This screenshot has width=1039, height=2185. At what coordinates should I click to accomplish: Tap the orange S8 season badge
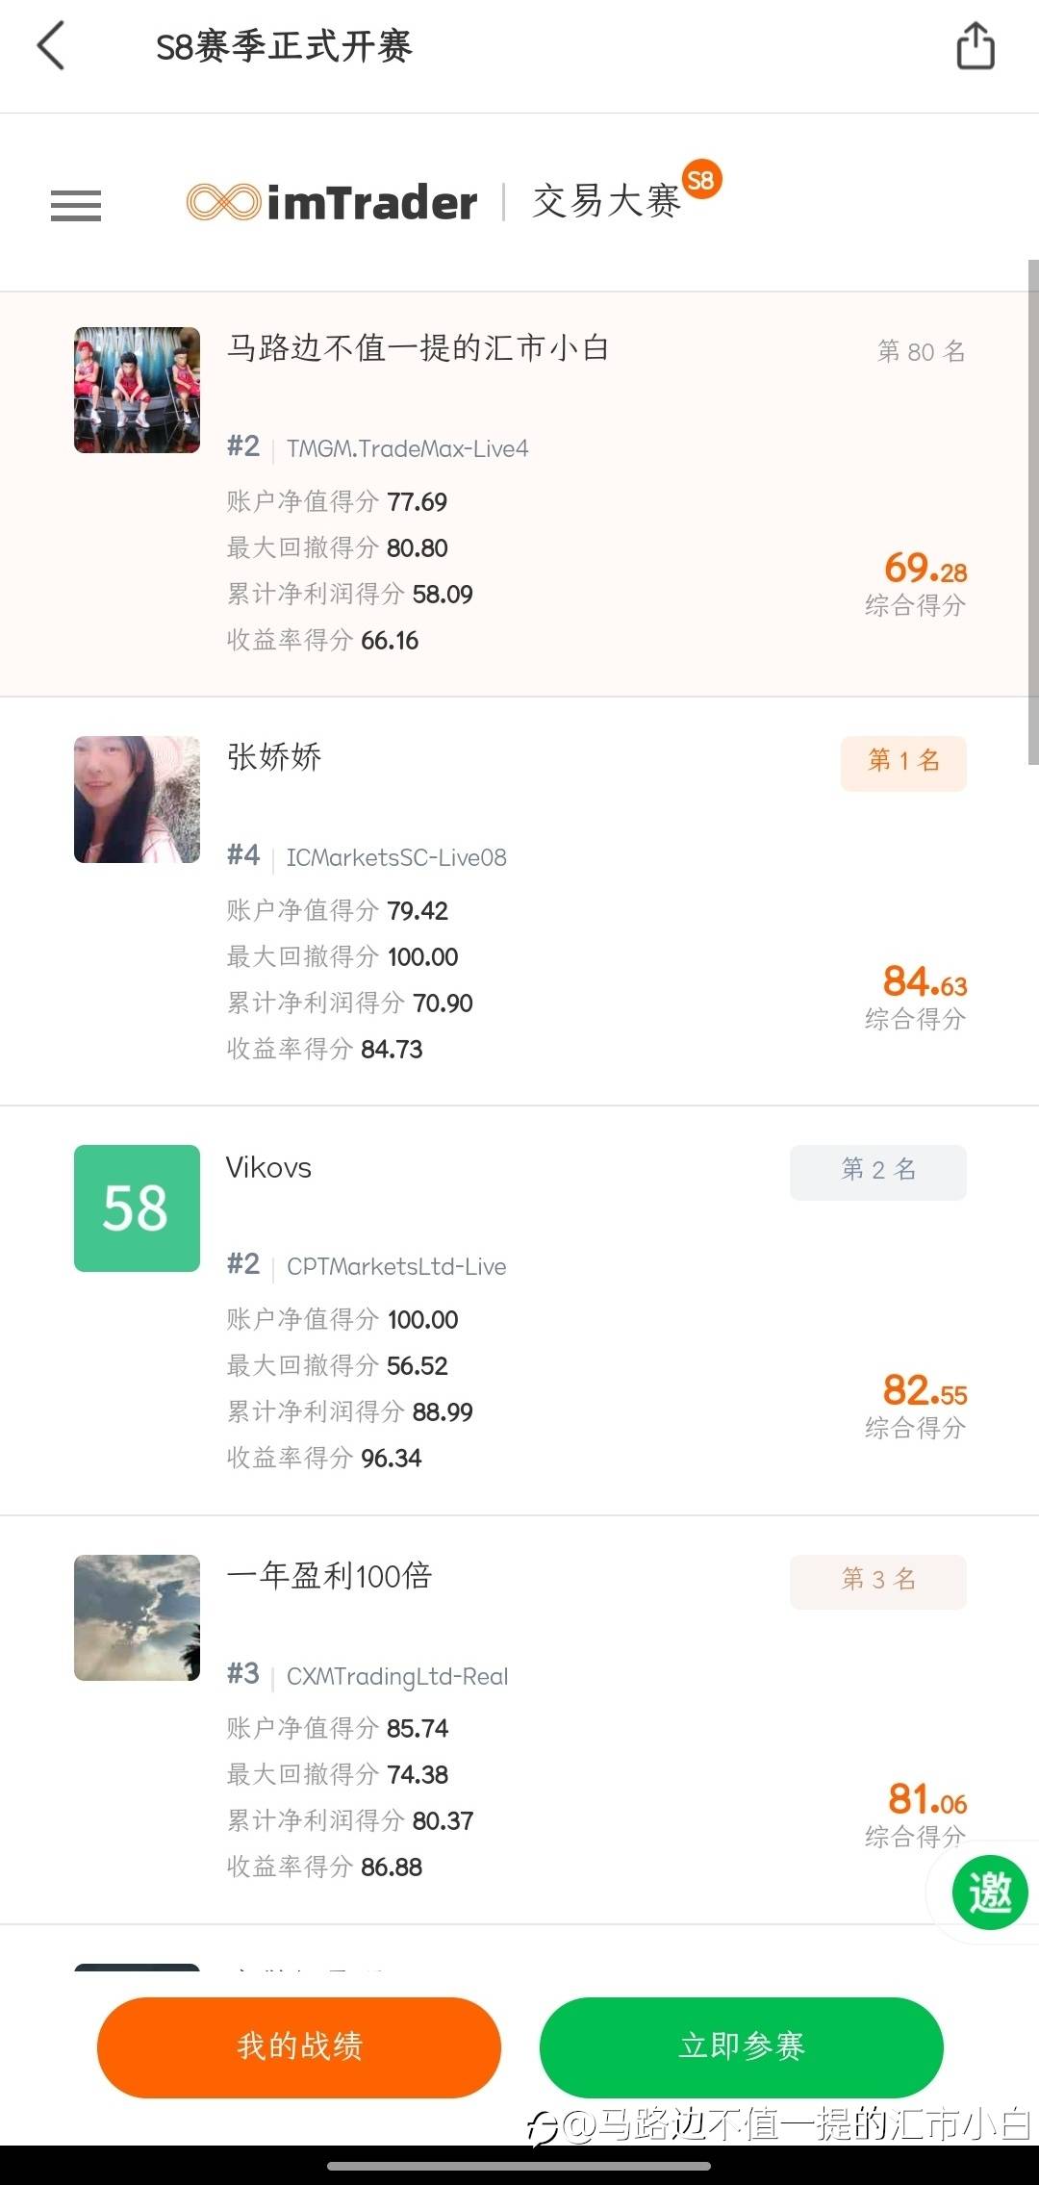pyautogui.click(x=701, y=180)
